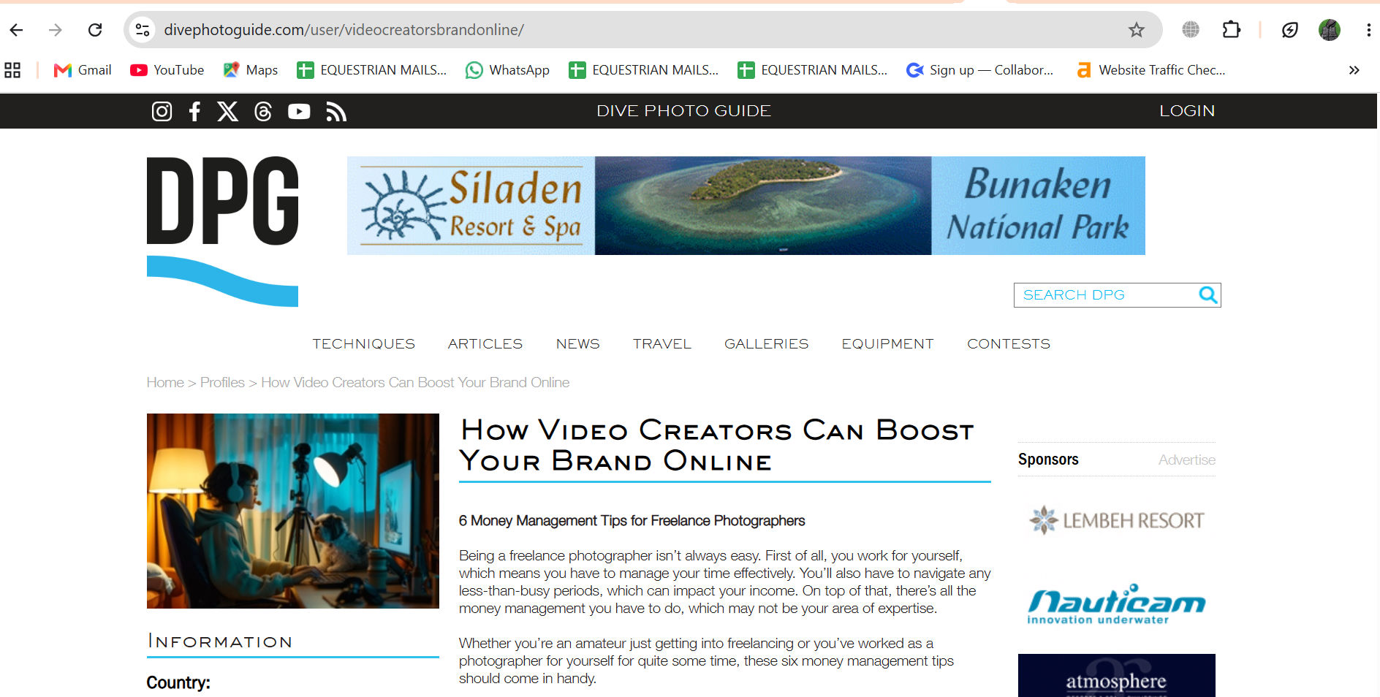This screenshot has height=697, width=1380.
Task: Open the News menu item
Action: 577,343
